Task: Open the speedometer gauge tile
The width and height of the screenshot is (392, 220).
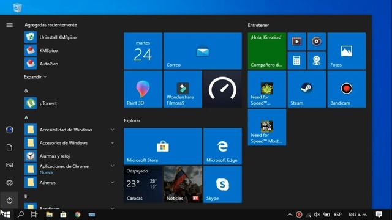Action: pos(222,89)
